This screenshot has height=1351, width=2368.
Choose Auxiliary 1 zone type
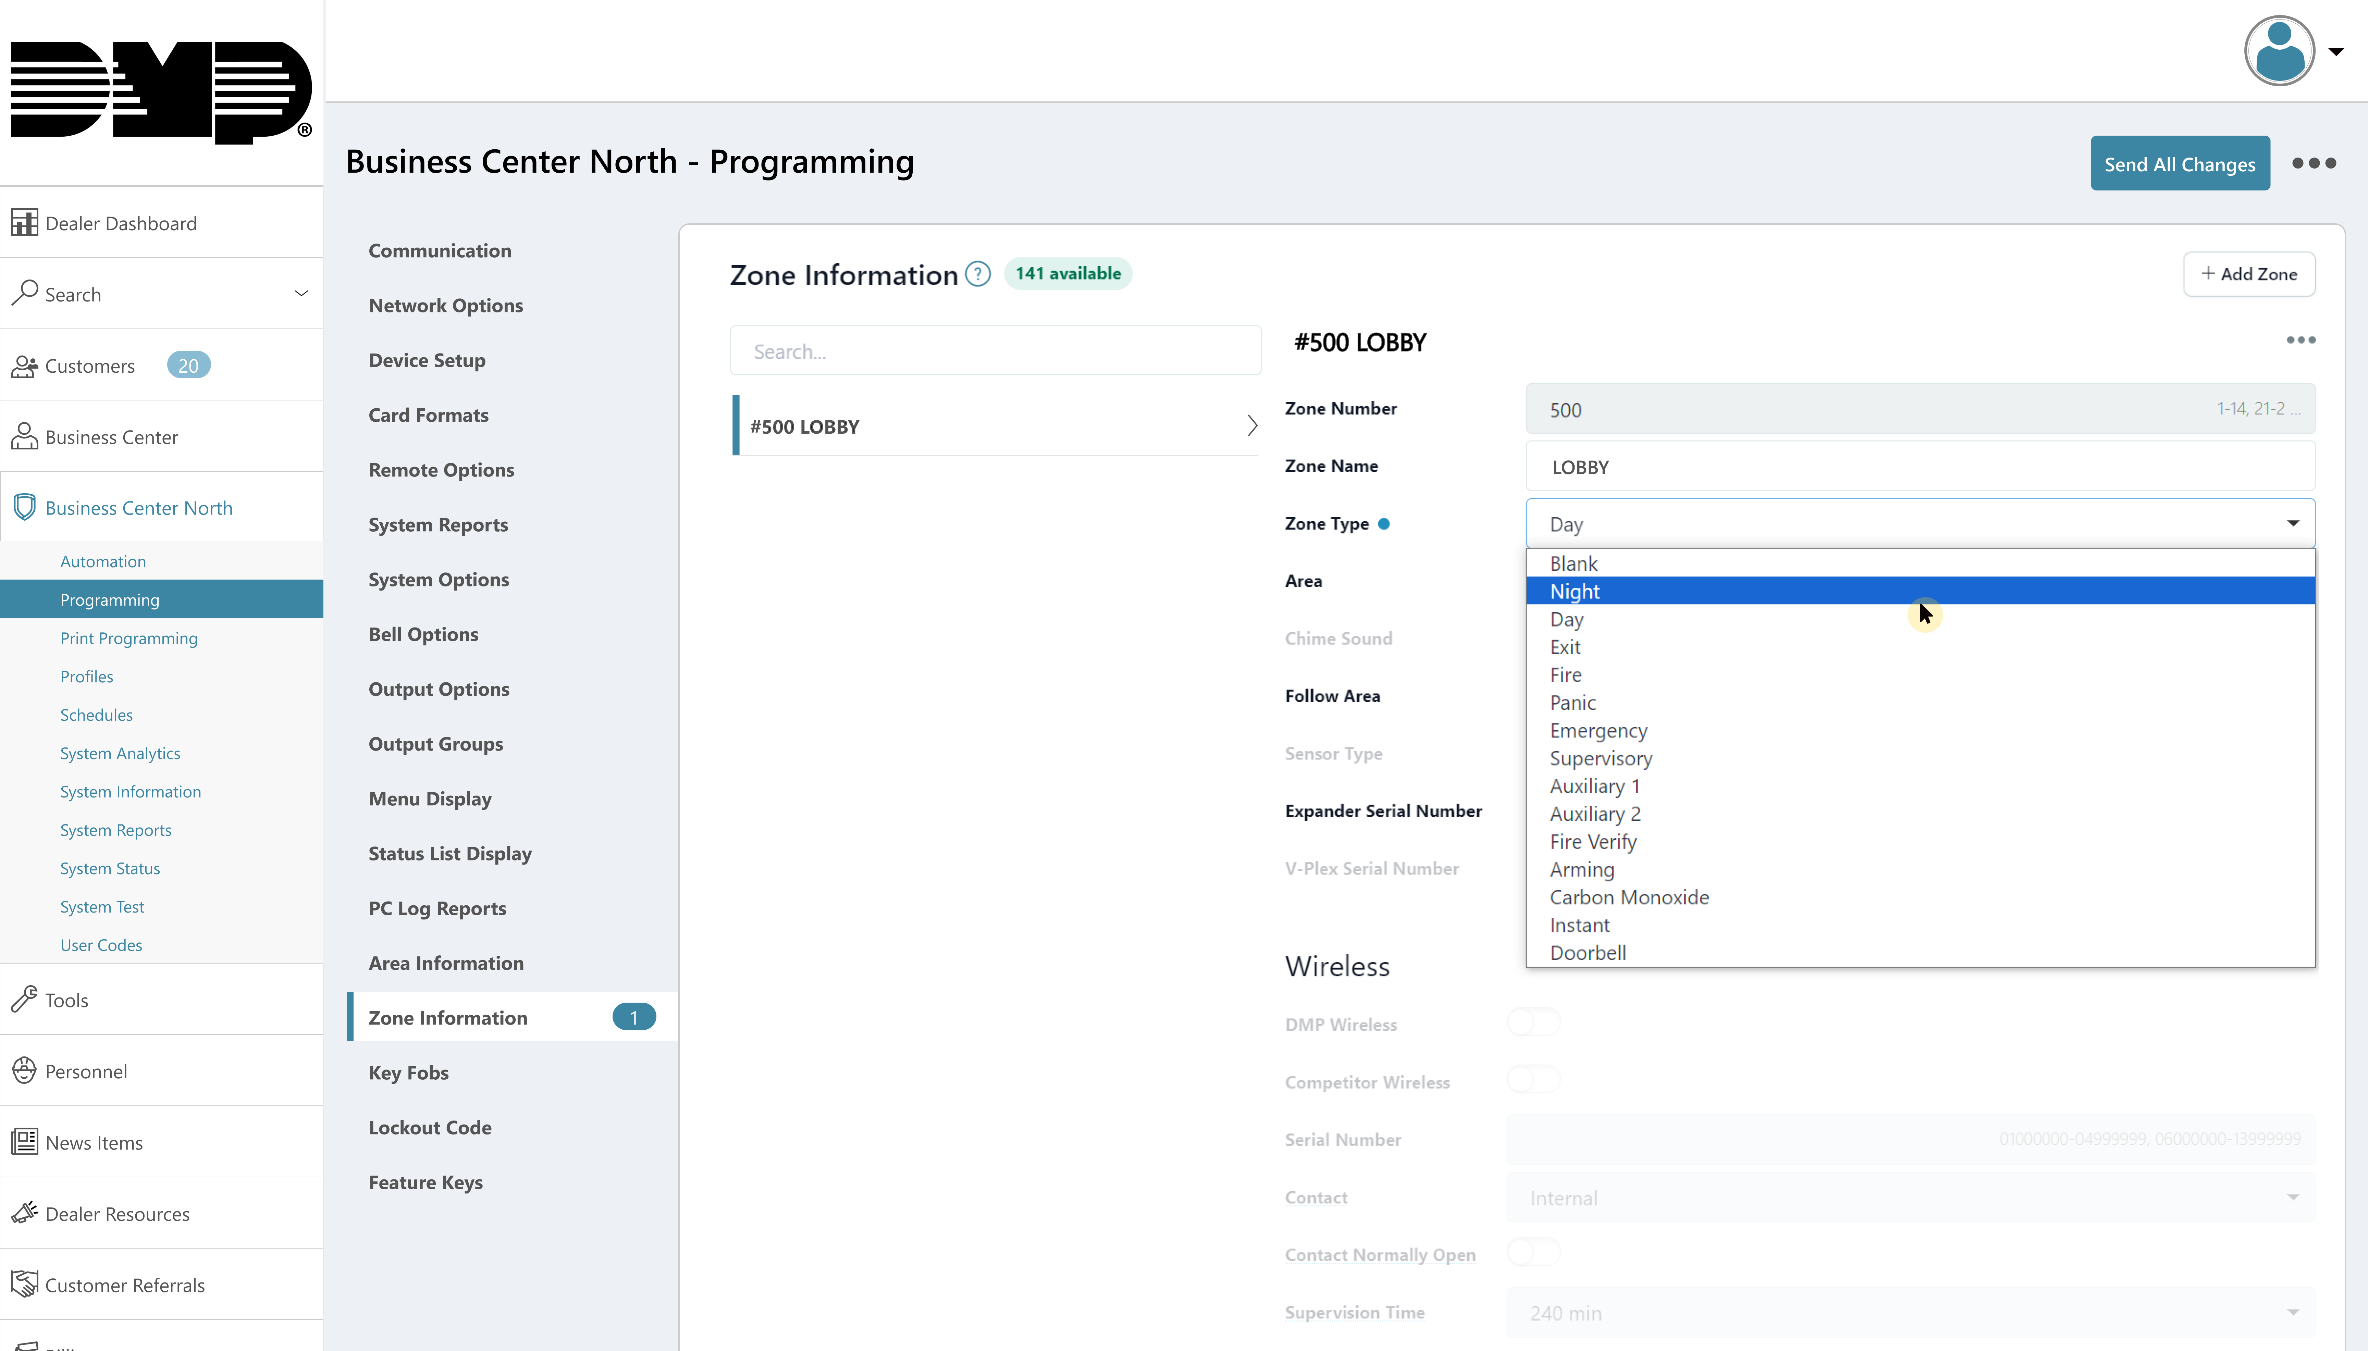1921,786
